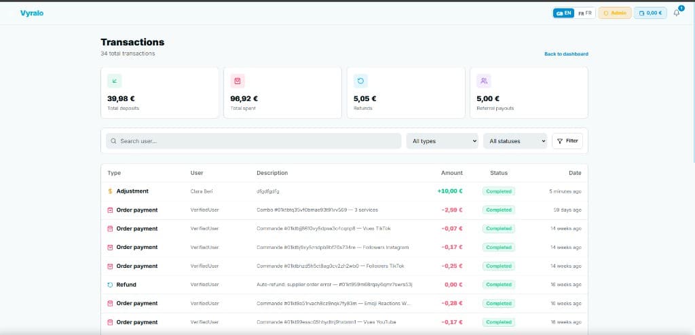Open the 0,00 € wallet balance
Screen dimensions: 695x335
tap(650, 13)
